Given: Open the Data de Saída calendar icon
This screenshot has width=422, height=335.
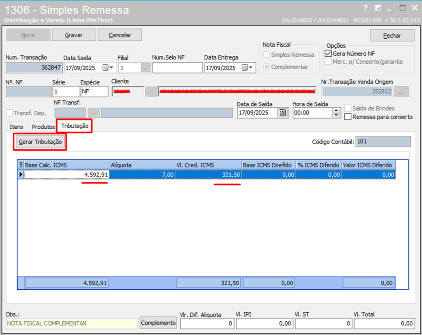Looking at the screenshot, I should point(282,113).
